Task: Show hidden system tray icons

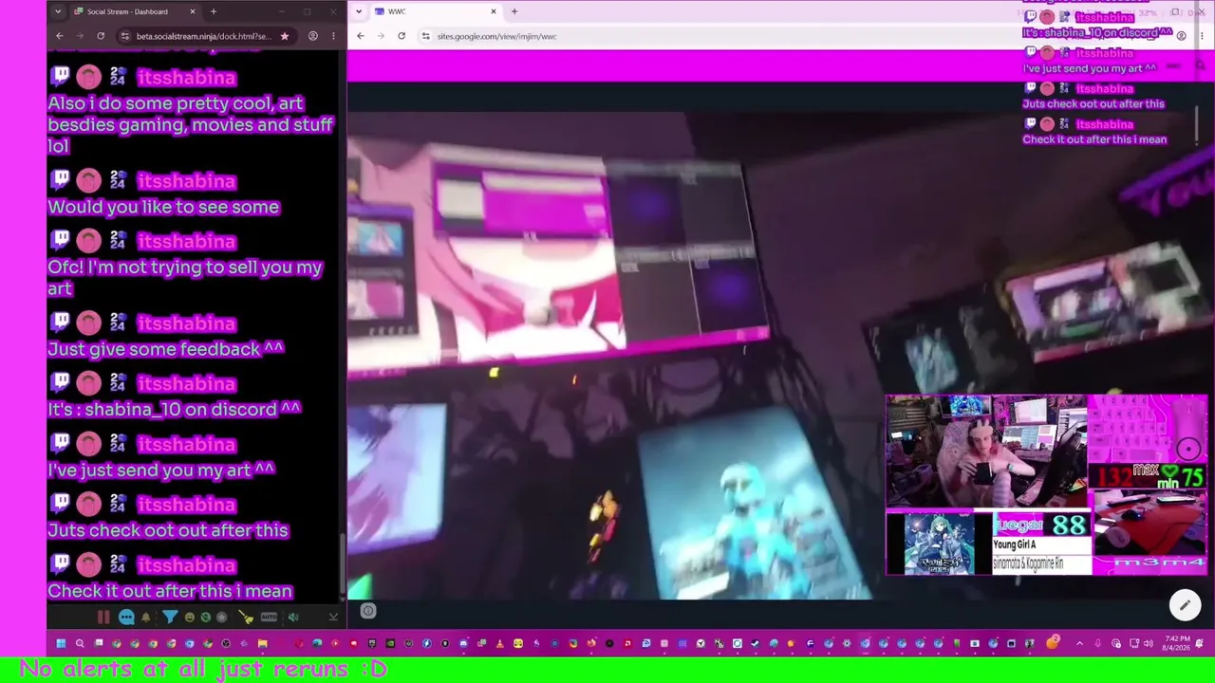Action: (x=1079, y=644)
